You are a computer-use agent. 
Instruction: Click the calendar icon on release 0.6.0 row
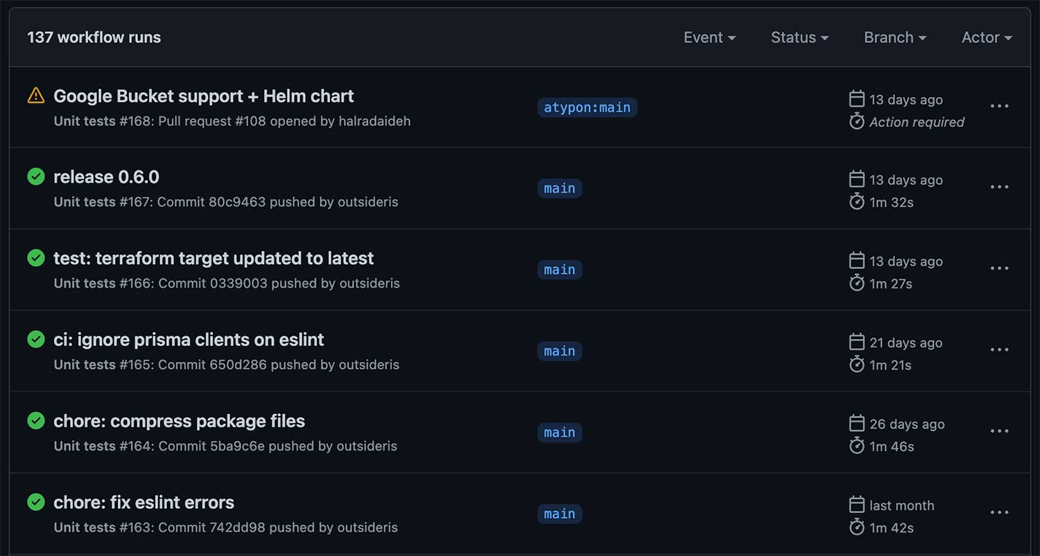click(857, 180)
